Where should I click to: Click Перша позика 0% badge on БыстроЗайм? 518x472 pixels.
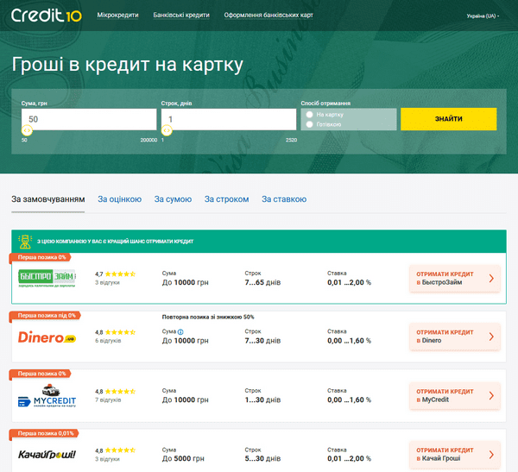tap(41, 257)
